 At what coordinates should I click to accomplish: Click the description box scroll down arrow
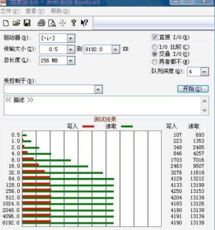[x=205, y=110]
